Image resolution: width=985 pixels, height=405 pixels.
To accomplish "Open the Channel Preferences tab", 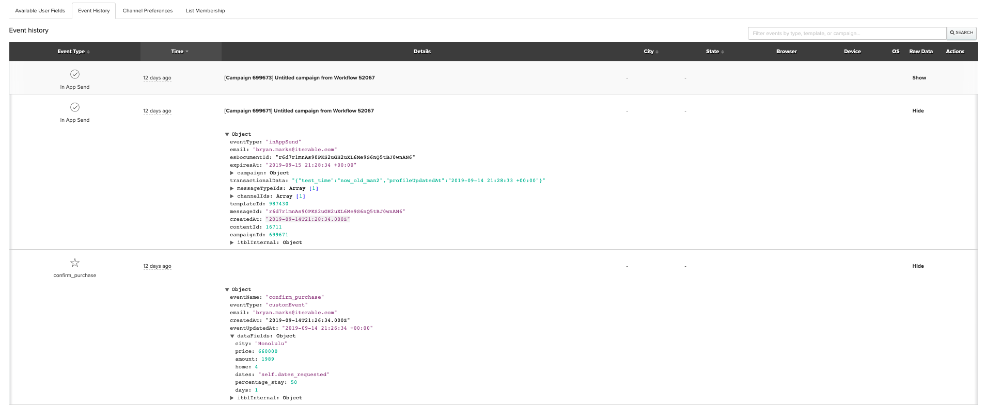I will tap(148, 11).
